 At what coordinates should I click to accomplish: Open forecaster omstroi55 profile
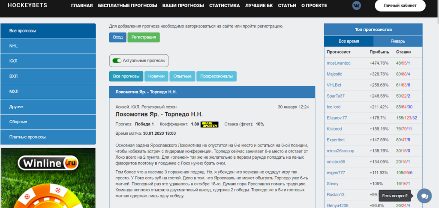click(x=336, y=162)
